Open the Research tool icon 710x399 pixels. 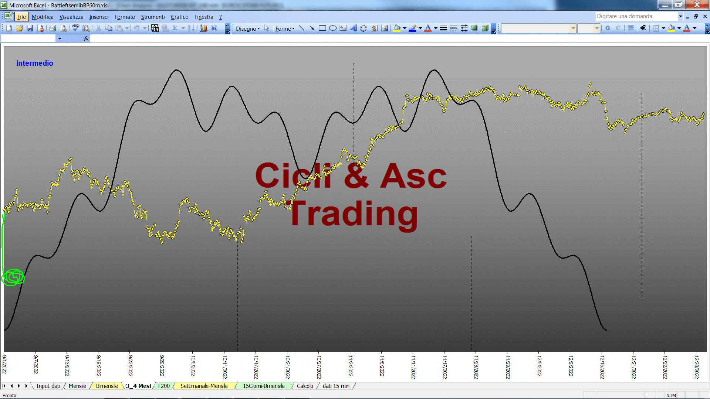coord(86,28)
